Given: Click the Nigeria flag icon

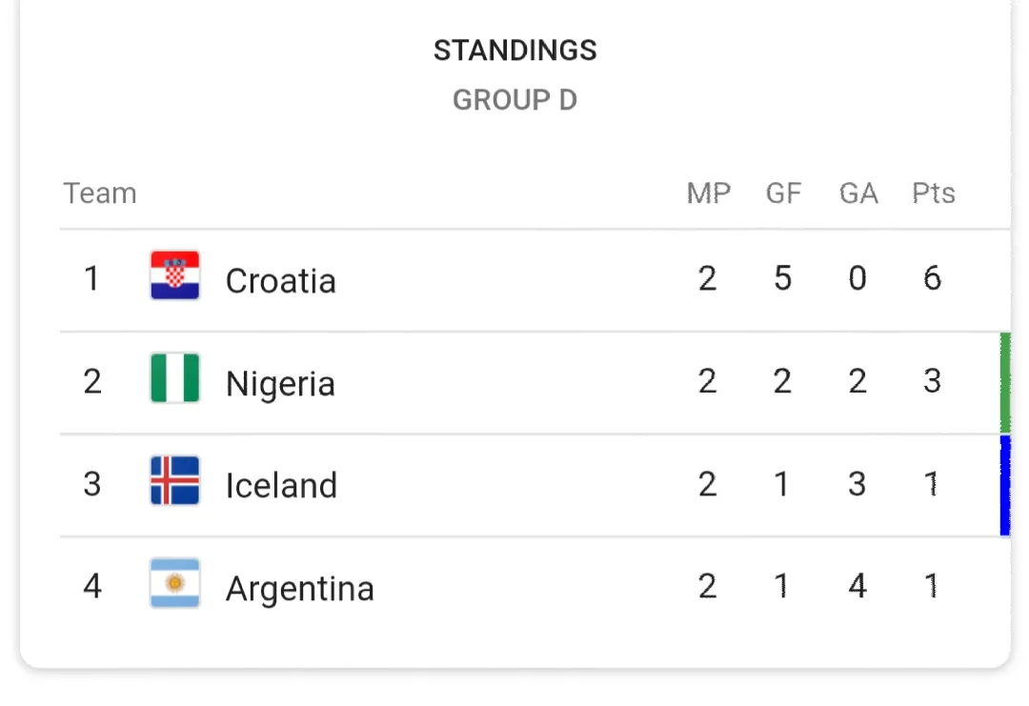Looking at the screenshot, I should coord(174,378).
